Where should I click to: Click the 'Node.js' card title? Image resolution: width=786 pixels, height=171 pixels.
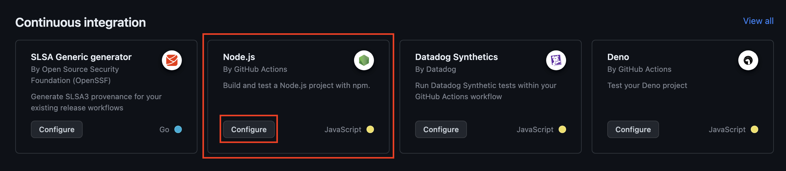[x=239, y=57]
